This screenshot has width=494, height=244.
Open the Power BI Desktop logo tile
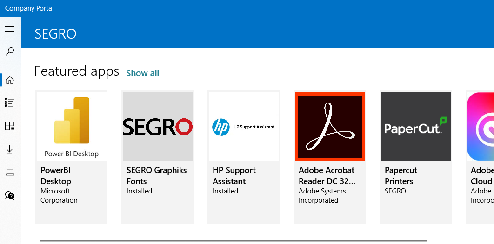click(72, 126)
